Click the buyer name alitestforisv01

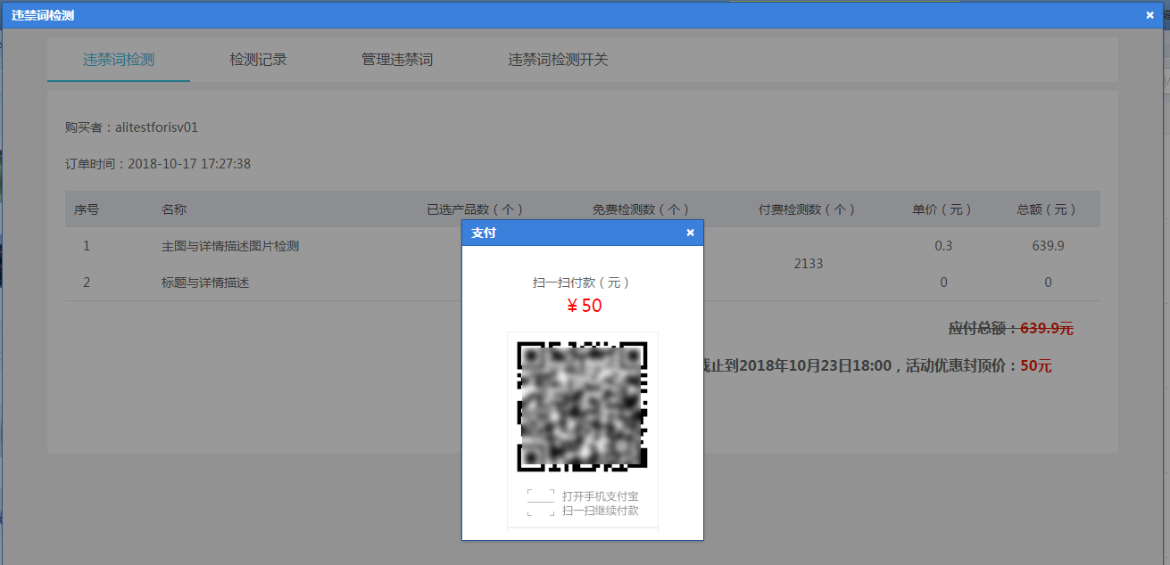[x=157, y=127]
